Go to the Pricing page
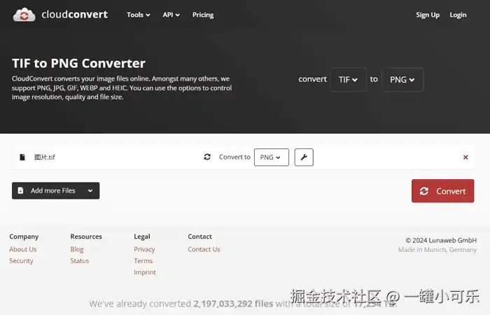 [x=203, y=15]
